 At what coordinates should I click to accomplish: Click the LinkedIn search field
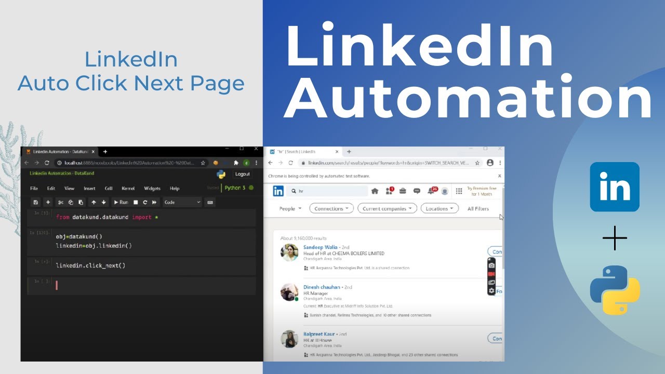pyautogui.click(x=327, y=191)
